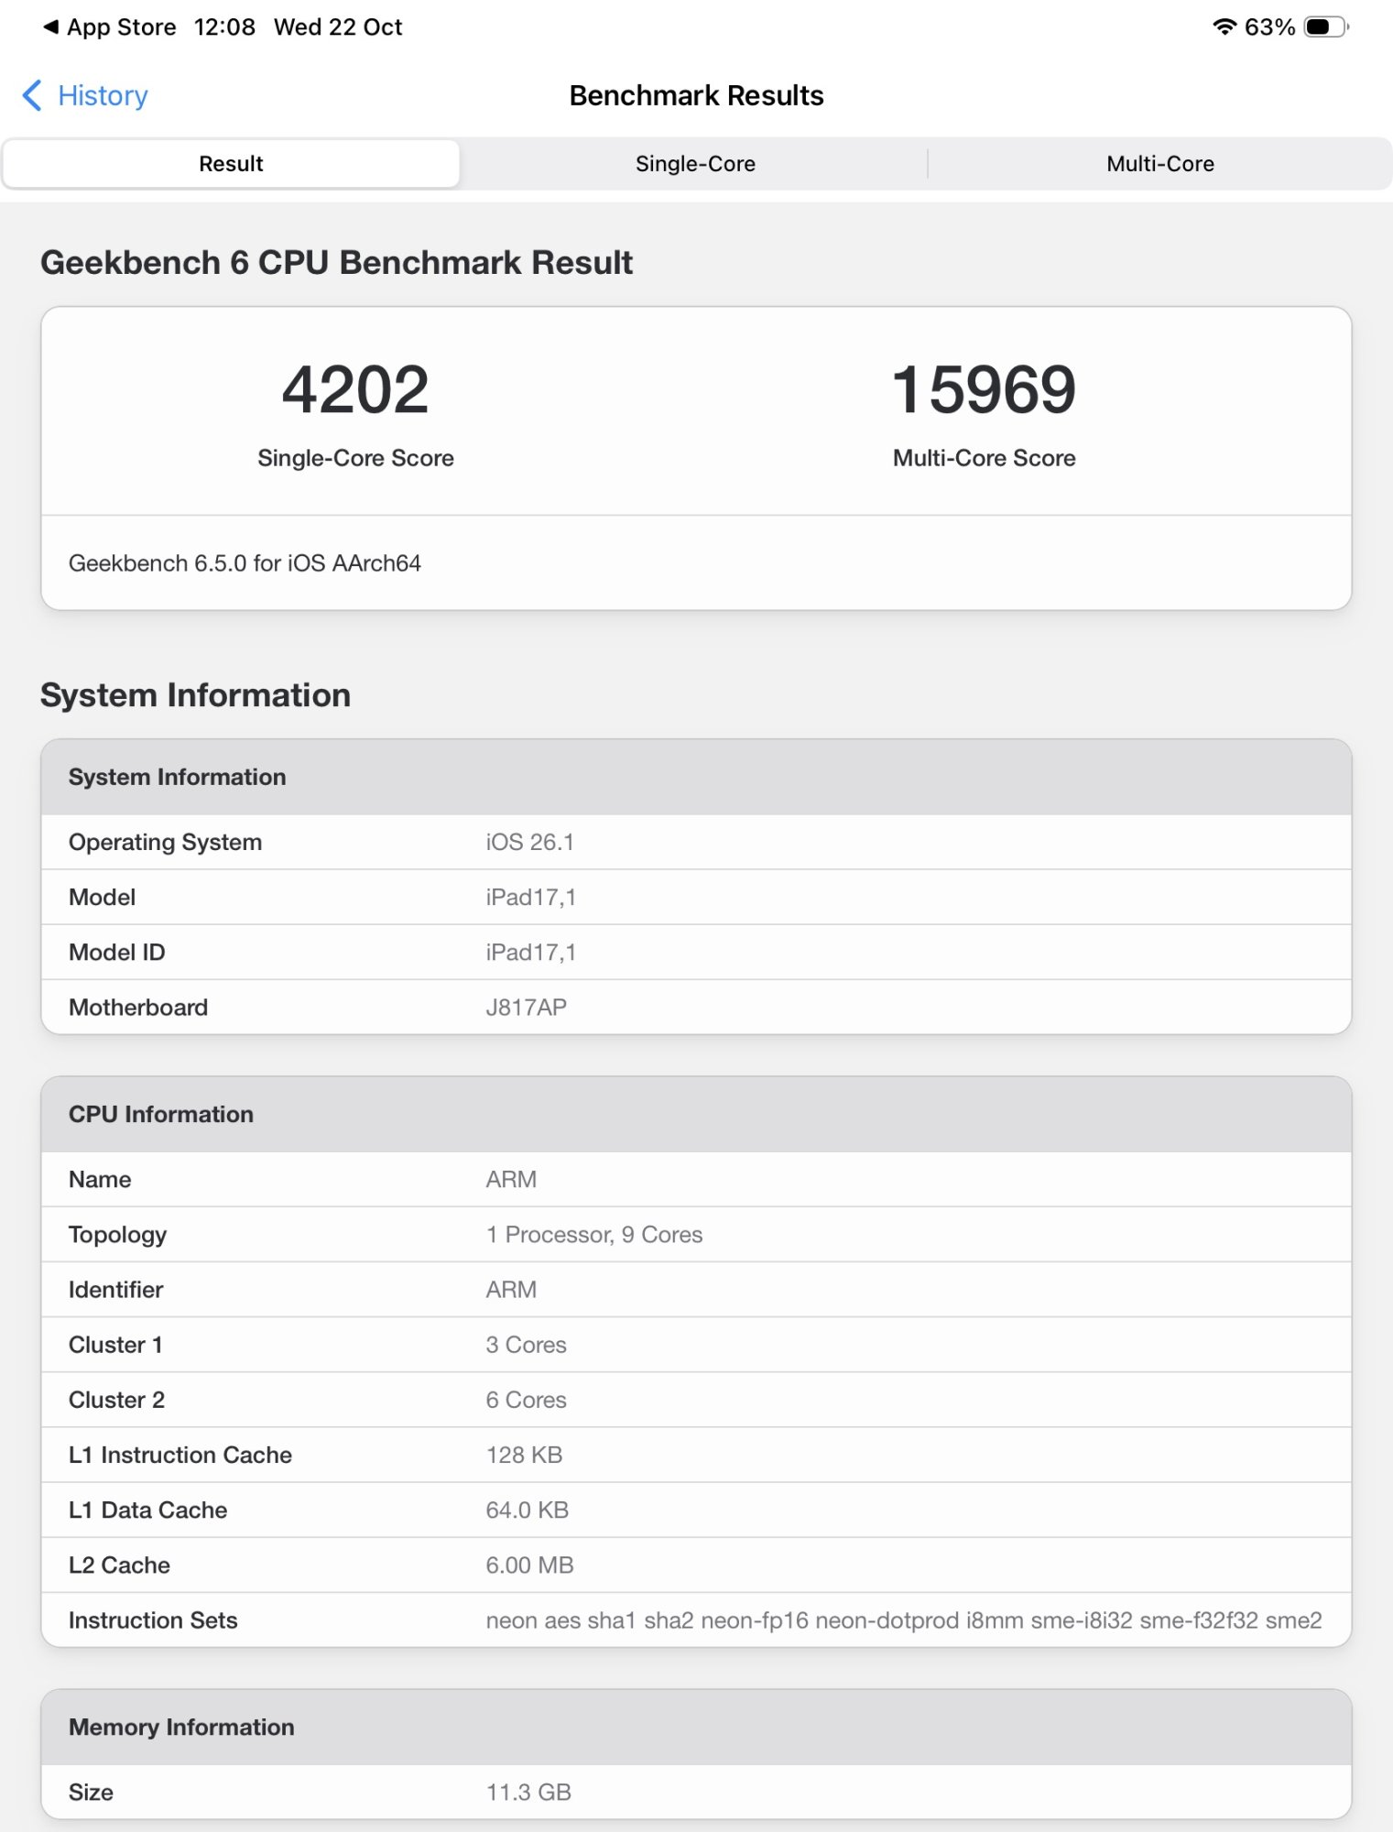The height and width of the screenshot is (1832, 1393).
Task: Tap the Wi-Fi status icon
Action: coord(1224,27)
